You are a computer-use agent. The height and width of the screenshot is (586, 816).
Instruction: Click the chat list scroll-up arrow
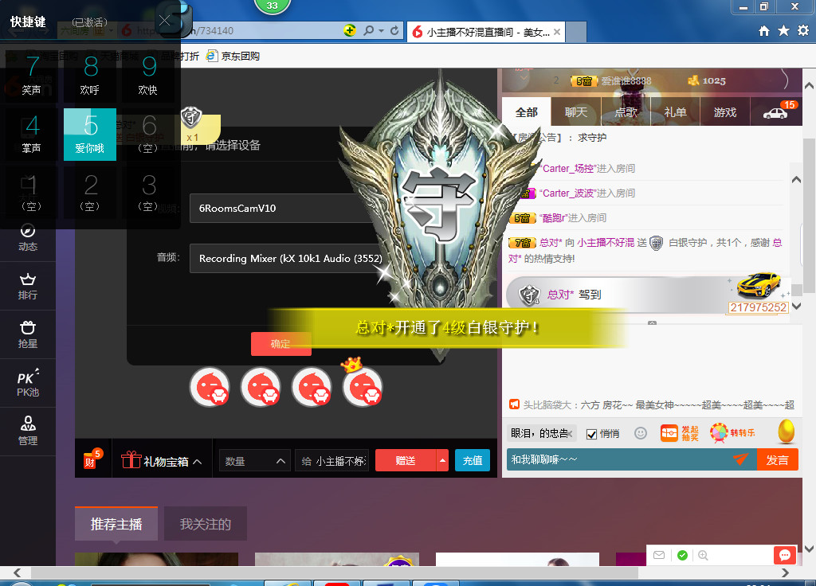pyautogui.click(x=796, y=180)
